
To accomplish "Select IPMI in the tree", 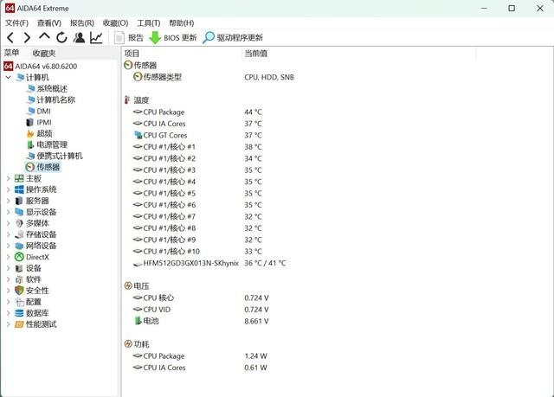I will tap(44, 123).
